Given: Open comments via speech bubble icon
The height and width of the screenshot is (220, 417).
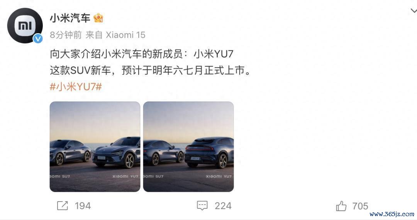Looking at the screenshot, I should click(x=202, y=206).
